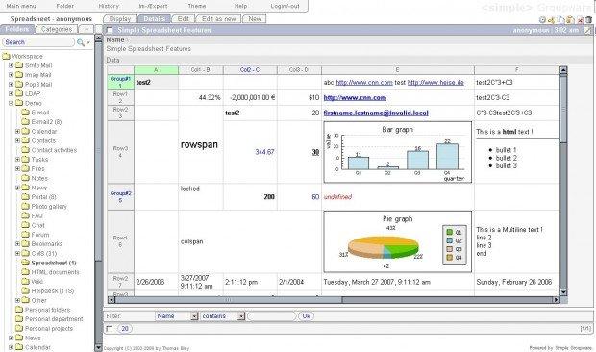The image size is (596, 352).
Task: Click the spreadsheet horizontal scrollbar thumb
Action: tap(229, 300)
